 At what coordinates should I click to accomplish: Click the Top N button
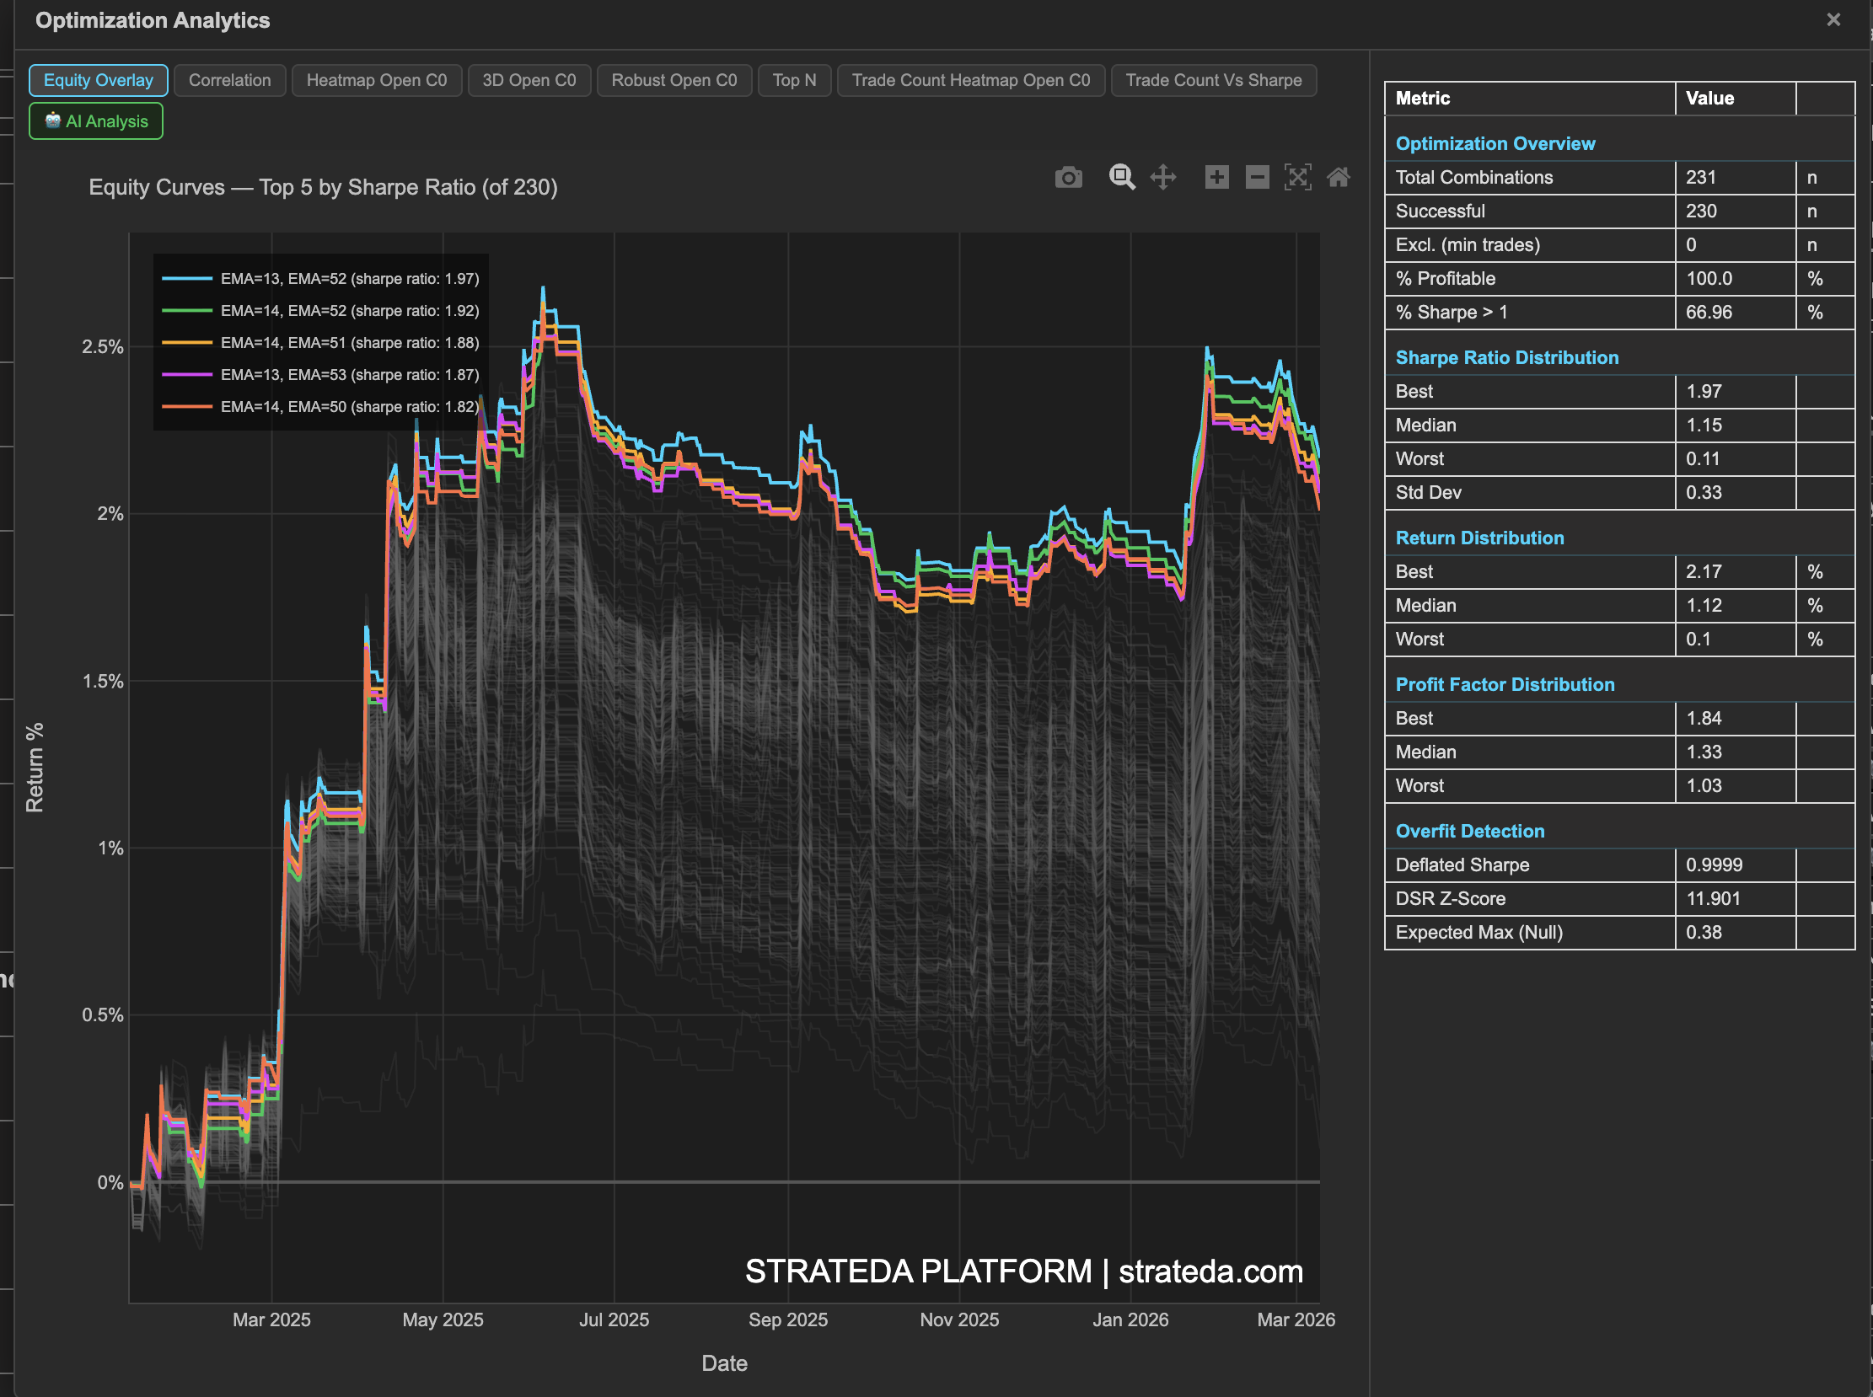(x=793, y=80)
